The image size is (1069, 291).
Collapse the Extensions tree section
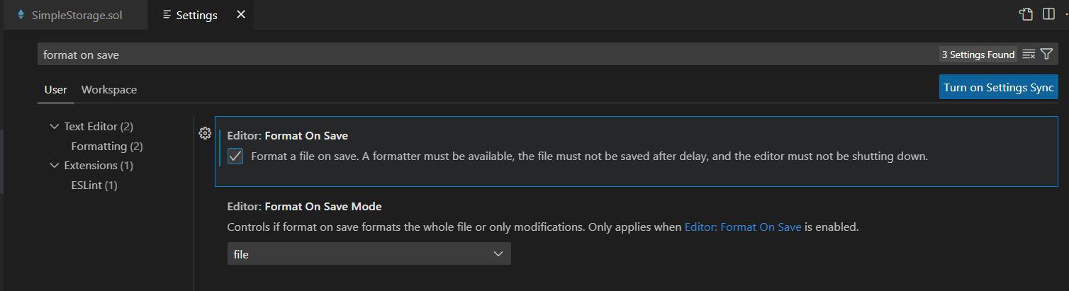55,166
